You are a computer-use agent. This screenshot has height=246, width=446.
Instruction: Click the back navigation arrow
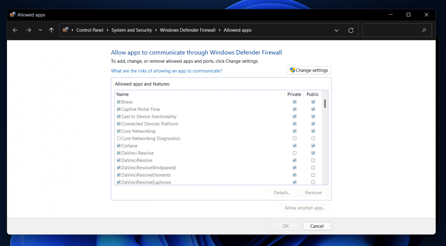click(15, 30)
